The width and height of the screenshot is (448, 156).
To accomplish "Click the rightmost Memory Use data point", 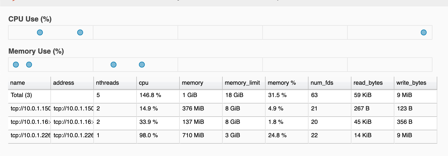I will coord(142,65).
